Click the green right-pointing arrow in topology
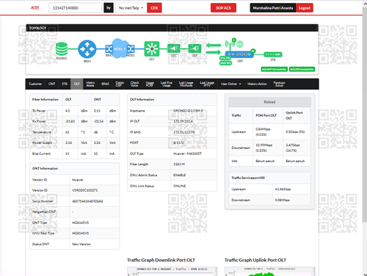 pos(214,52)
